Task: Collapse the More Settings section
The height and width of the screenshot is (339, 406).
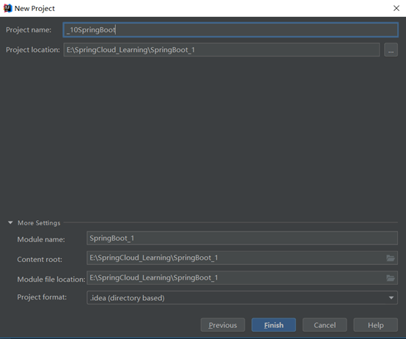Action: pyautogui.click(x=10, y=222)
